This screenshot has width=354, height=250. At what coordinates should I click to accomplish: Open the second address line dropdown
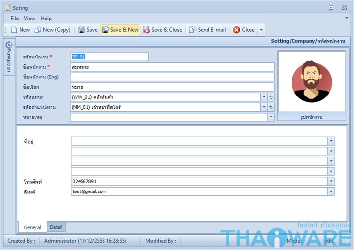click(x=331, y=151)
